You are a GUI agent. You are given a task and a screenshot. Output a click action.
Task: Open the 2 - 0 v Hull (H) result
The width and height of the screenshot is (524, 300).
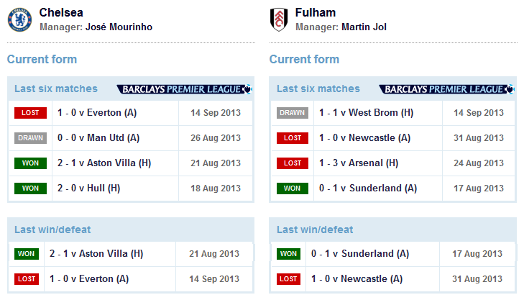tap(88, 188)
